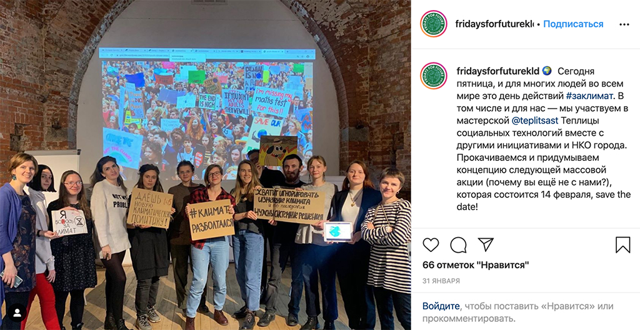
Task: Click the Войдите login link
Action: [x=441, y=306]
